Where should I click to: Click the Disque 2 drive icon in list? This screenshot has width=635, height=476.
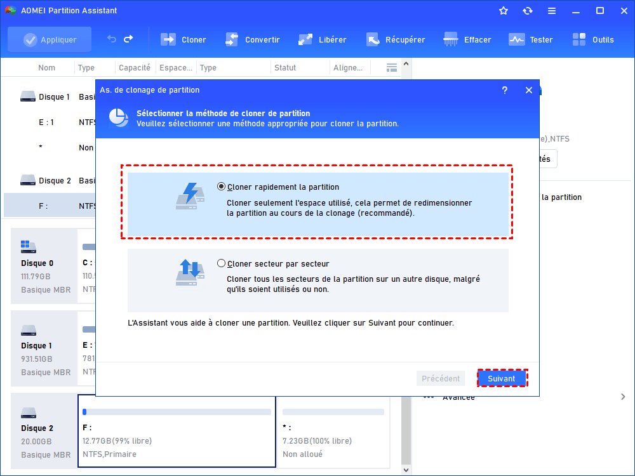pos(28,180)
